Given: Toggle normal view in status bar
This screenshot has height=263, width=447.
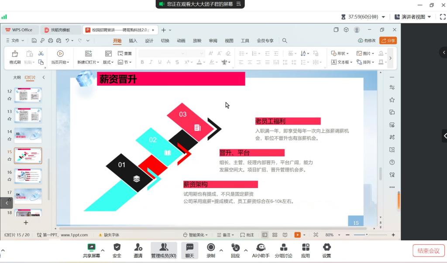Looking at the screenshot, I should [x=265, y=235].
